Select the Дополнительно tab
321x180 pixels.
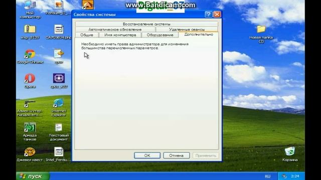point(199,34)
